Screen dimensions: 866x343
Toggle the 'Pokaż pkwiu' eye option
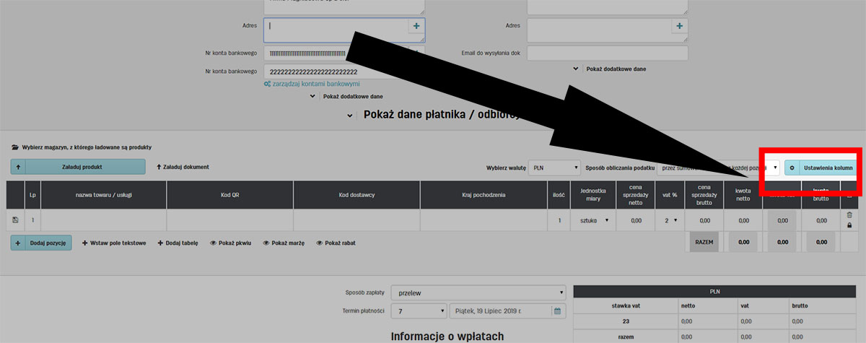pos(230,243)
